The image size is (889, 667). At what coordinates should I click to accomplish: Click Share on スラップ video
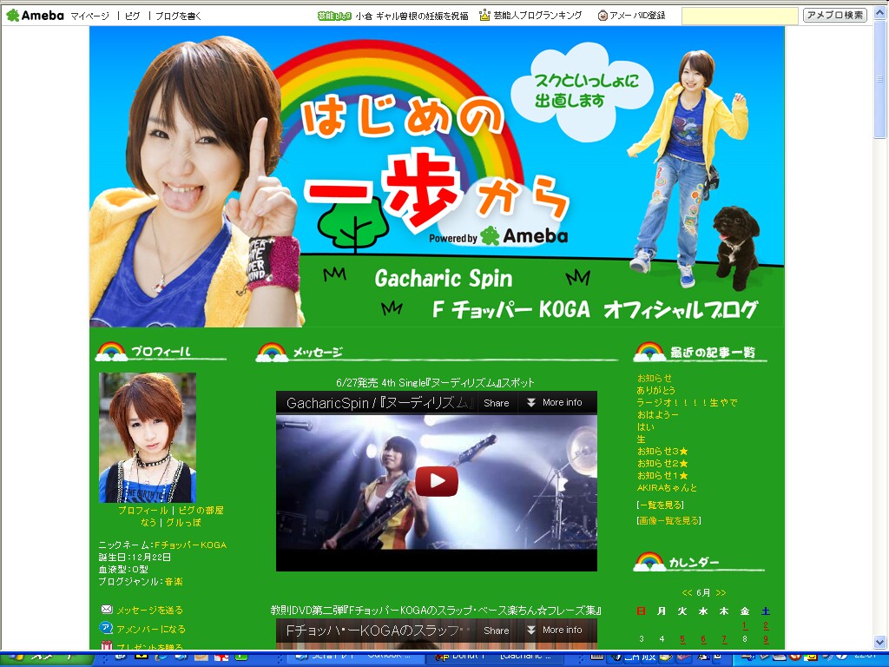coord(496,631)
